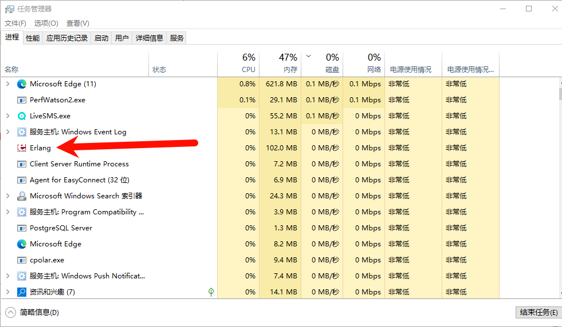The image size is (562, 327).
Task: Click the Program Compatibility service gear icon
Action: click(x=22, y=212)
